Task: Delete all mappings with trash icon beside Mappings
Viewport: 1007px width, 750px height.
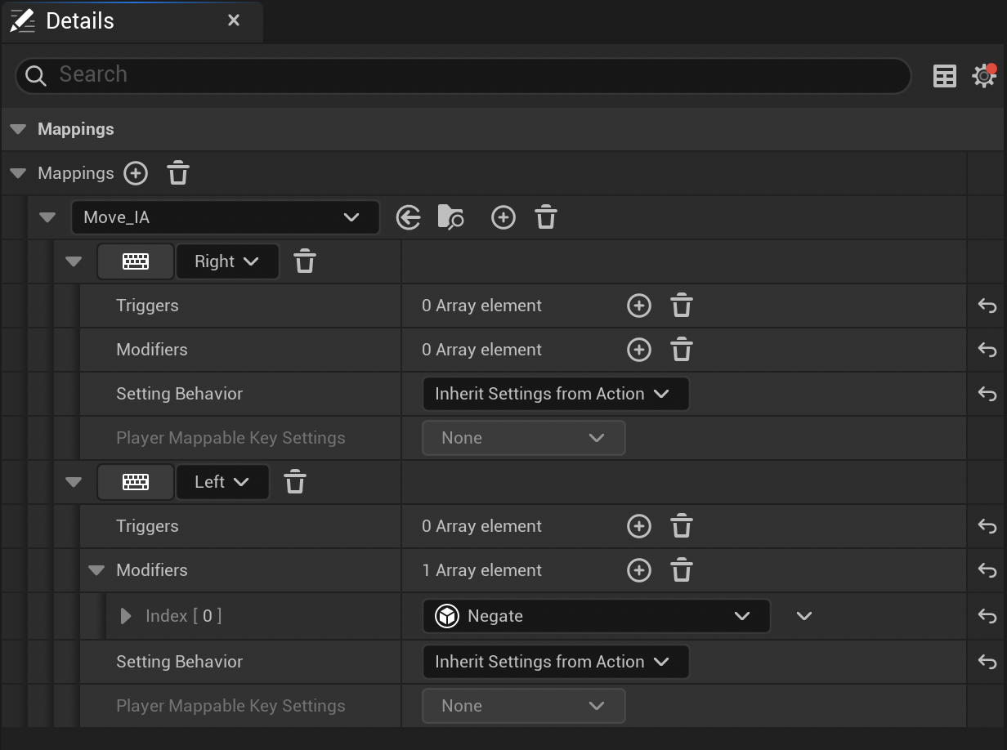Action: click(x=178, y=173)
